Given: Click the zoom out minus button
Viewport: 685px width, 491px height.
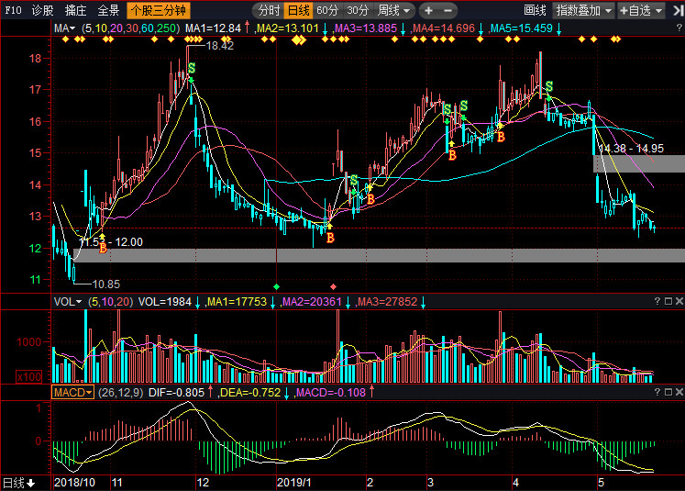Looking at the screenshot, I should [x=447, y=10].
